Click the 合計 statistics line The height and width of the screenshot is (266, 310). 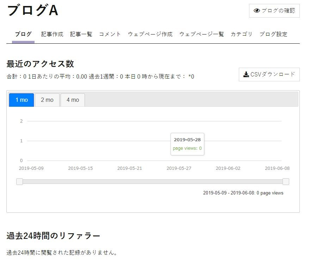pyautogui.click(x=100, y=76)
